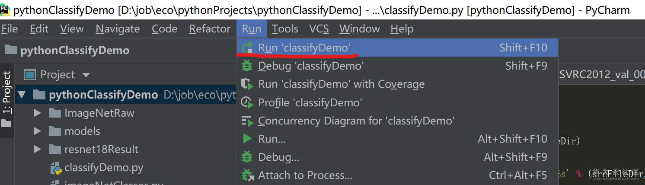The height and width of the screenshot is (185, 645).
Task: Select classifyDemo.py in project tree
Action: tap(104, 168)
